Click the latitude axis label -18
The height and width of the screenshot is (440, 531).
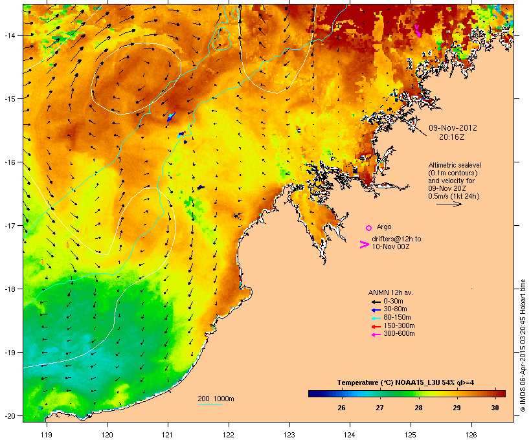(10, 289)
